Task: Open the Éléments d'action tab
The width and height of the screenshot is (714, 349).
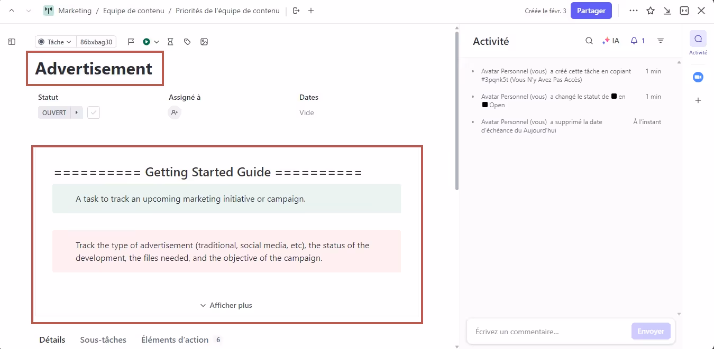Action: point(175,340)
